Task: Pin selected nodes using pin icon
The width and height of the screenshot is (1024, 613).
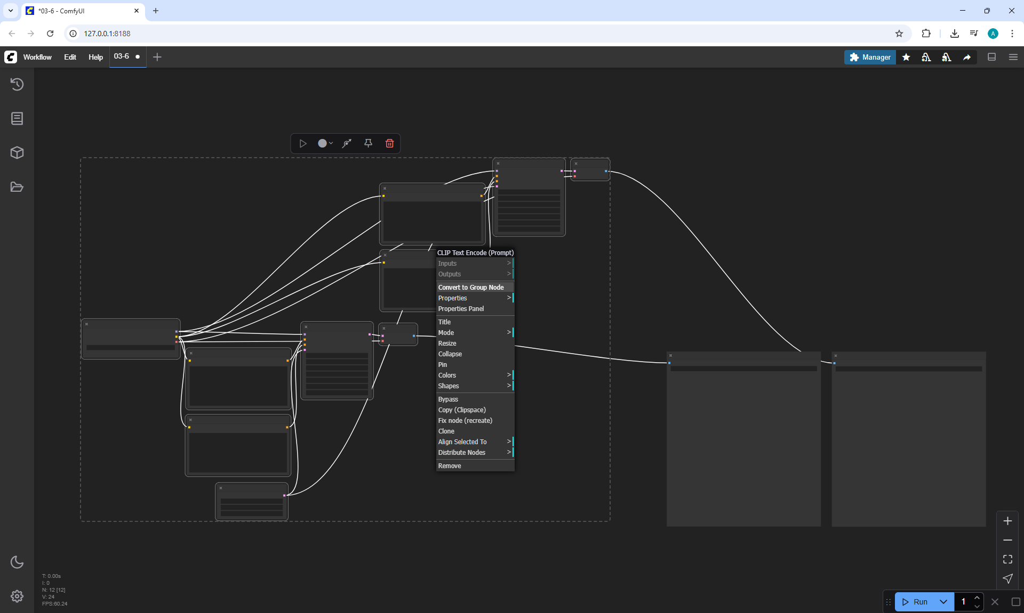Action: pyautogui.click(x=368, y=143)
